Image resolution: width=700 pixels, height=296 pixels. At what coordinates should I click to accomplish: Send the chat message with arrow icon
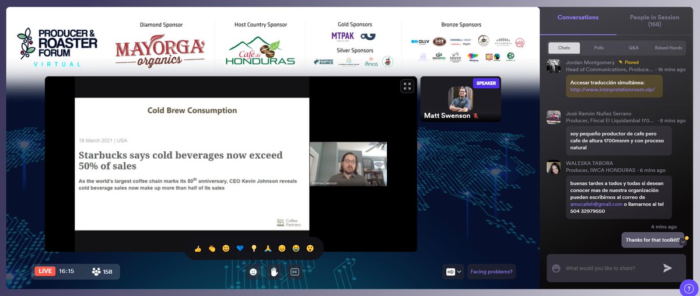pos(668,268)
